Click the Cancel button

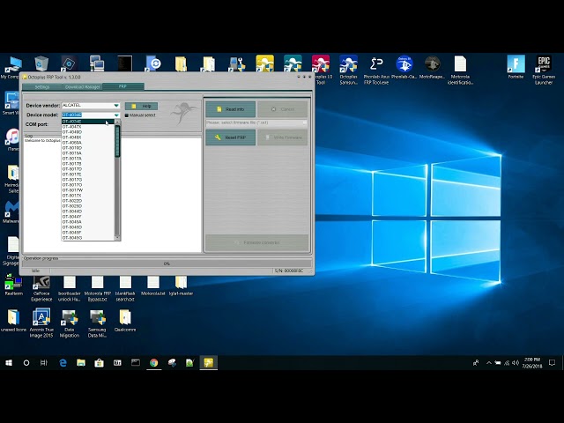tap(283, 109)
